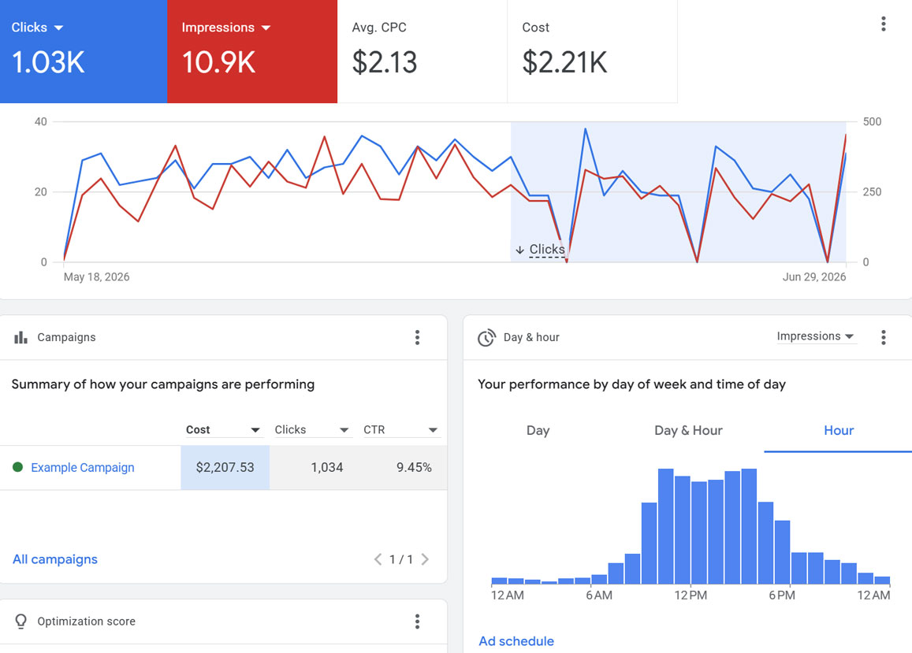Click the 6 PM hour axis label
Viewport: 912px width, 653px height.
(x=782, y=595)
